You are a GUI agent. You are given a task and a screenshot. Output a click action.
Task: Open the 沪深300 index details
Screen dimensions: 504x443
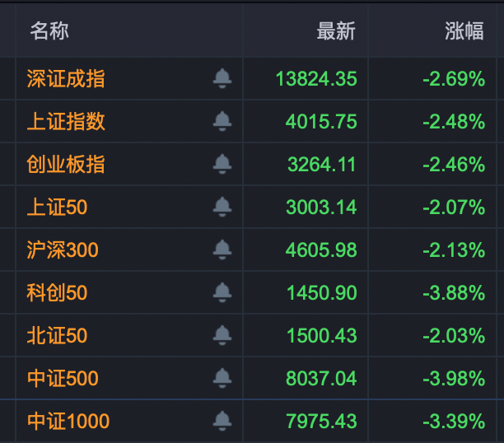click(63, 250)
